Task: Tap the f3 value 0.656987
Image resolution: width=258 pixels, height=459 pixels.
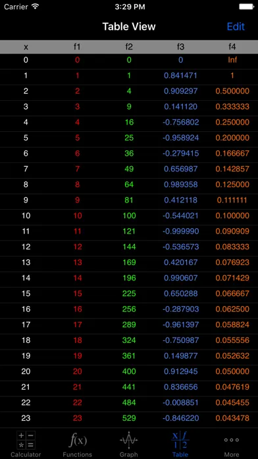Action: click(x=180, y=169)
